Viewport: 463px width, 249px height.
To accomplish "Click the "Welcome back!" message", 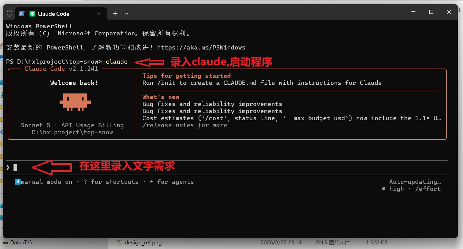I will tap(74, 83).
